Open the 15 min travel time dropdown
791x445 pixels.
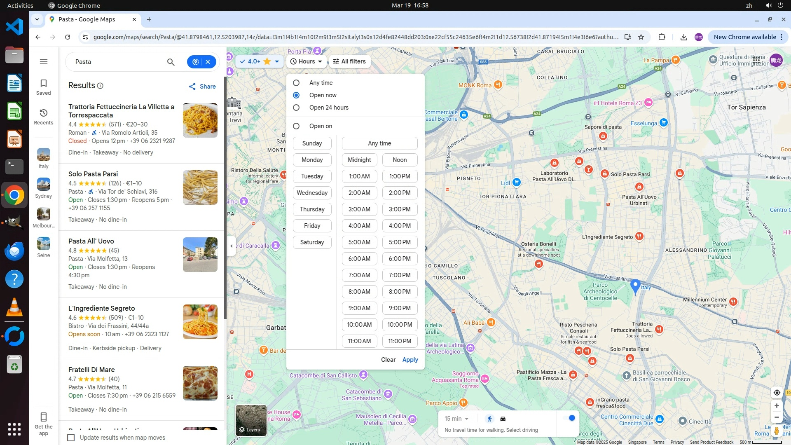point(456,419)
